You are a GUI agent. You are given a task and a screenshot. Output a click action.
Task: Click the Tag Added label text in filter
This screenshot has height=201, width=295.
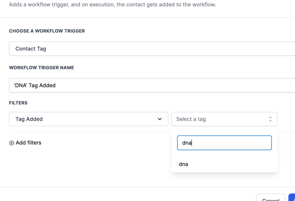(x=29, y=119)
